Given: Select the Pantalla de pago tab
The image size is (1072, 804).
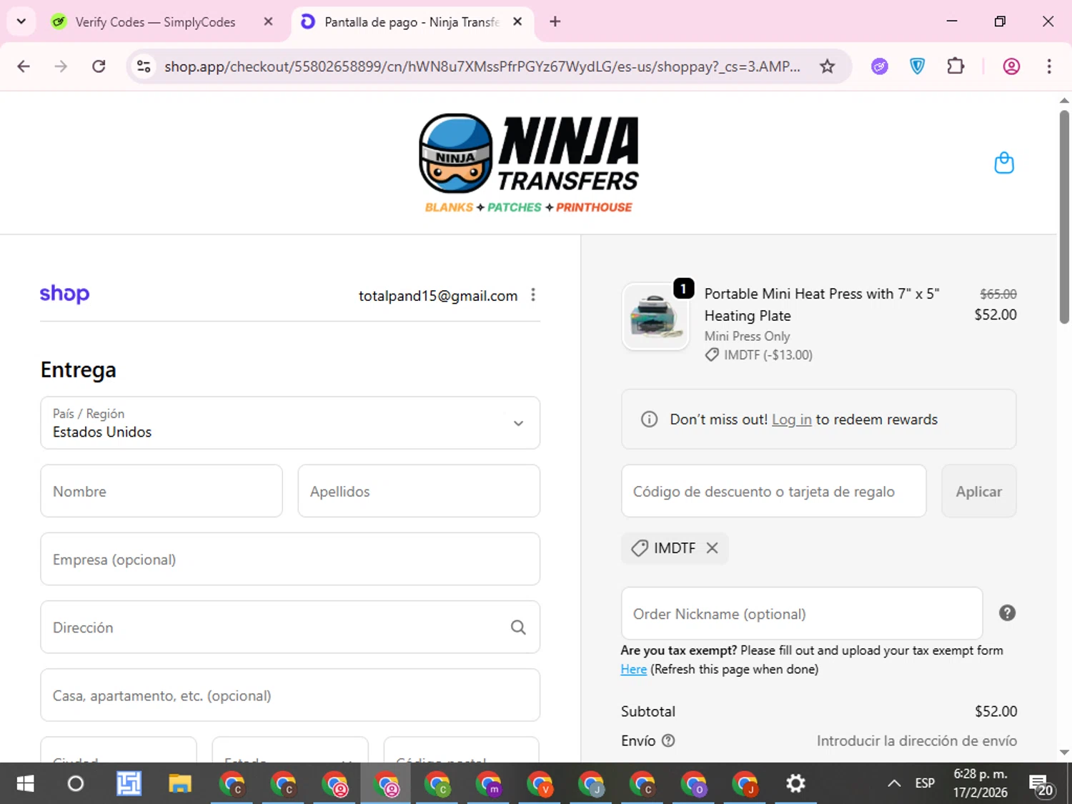Looking at the screenshot, I should coord(411,22).
